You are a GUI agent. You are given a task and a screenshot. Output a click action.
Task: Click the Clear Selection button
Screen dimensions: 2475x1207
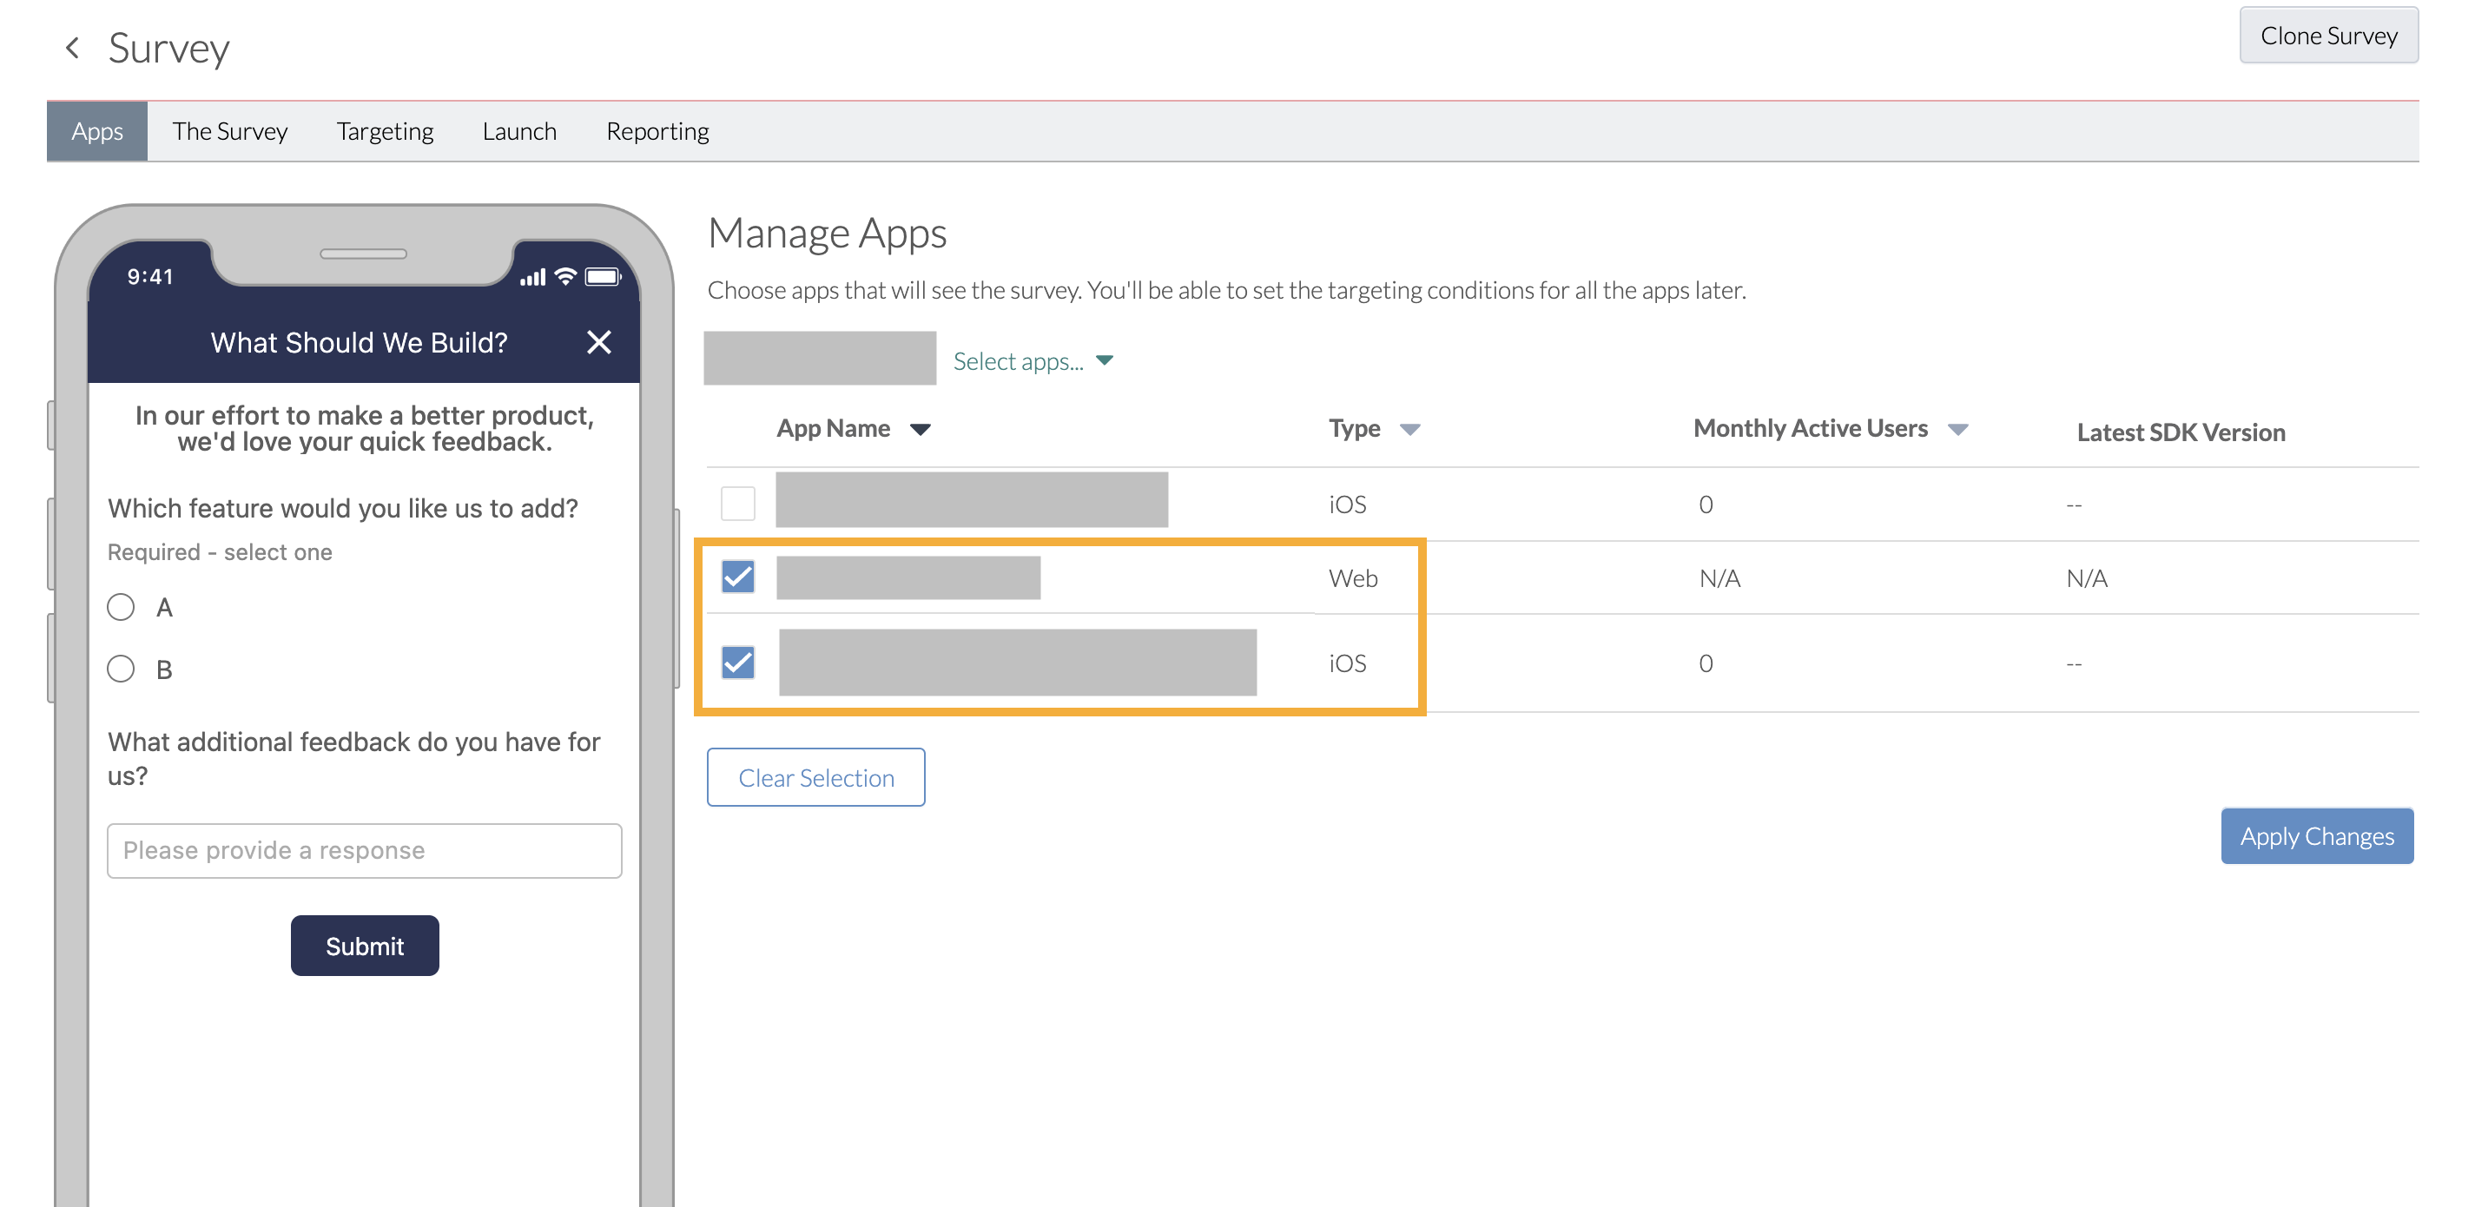click(x=815, y=777)
